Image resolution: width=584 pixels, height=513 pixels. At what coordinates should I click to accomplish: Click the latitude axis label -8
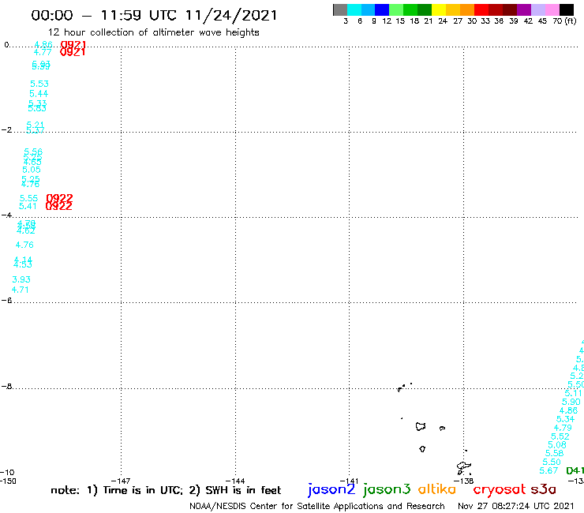pos(6,387)
